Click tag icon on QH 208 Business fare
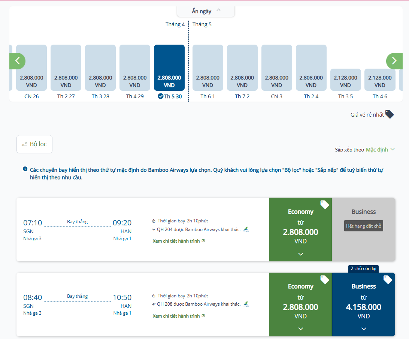 [x=388, y=279]
